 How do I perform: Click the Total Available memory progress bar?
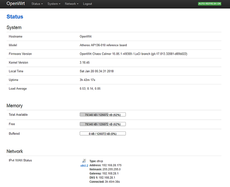[103, 115]
